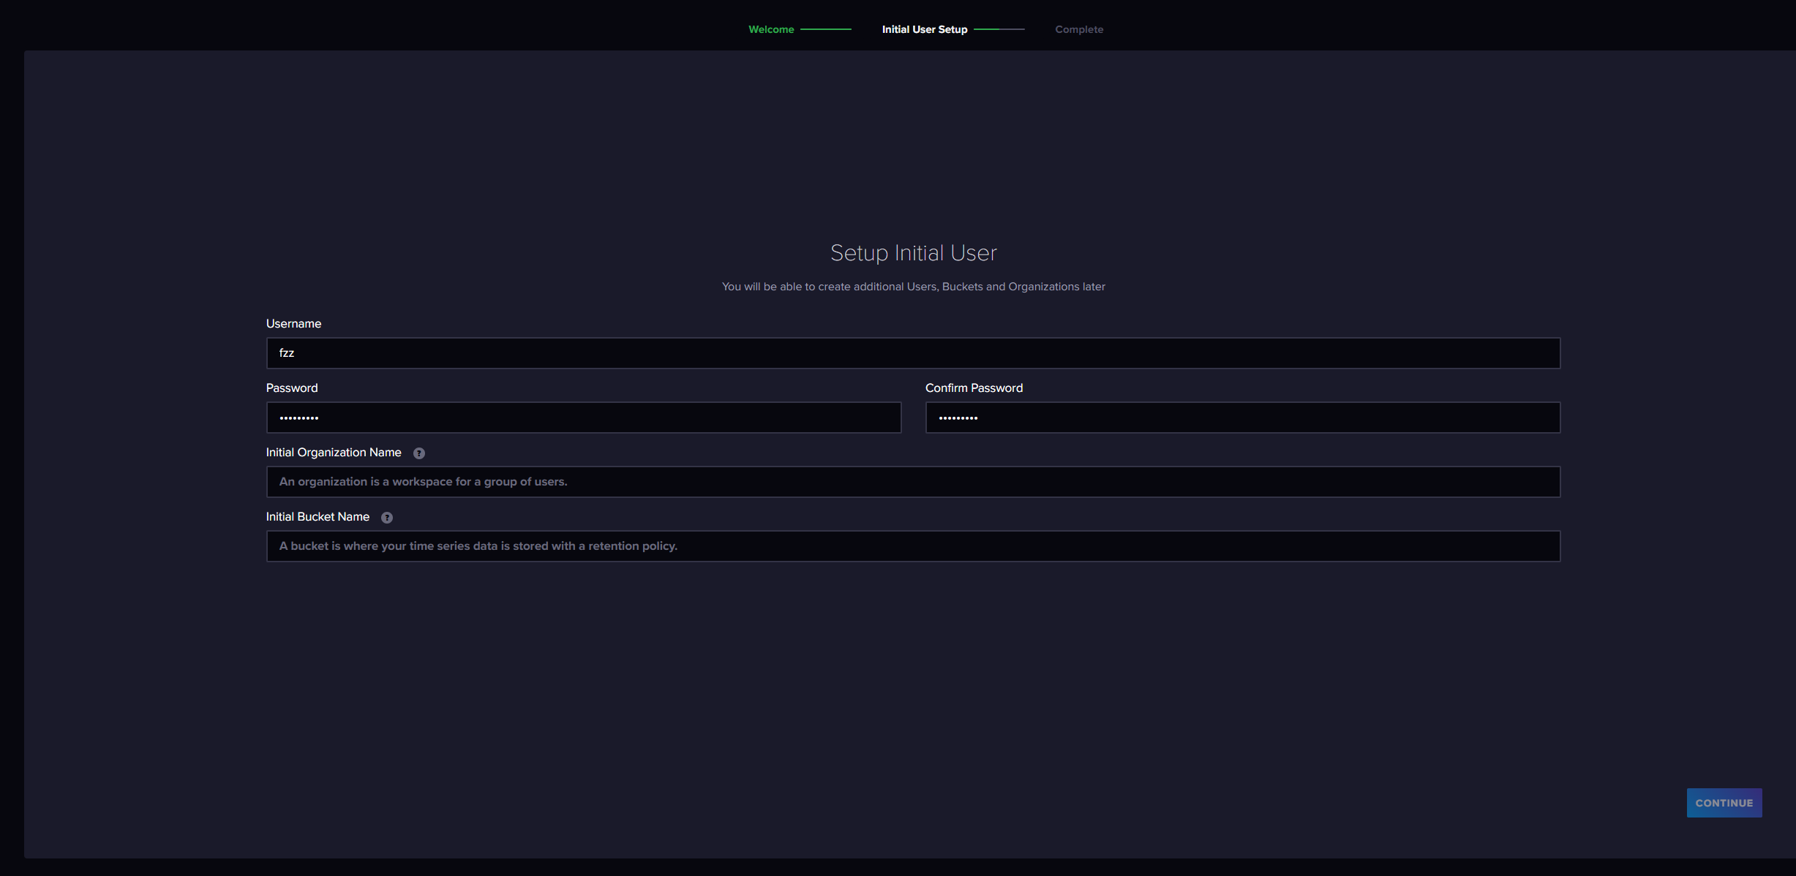Image resolution: width=1796 pixels, height=876 pixels.
Task: Focus the Username input containing fzz
Action: 913,353
